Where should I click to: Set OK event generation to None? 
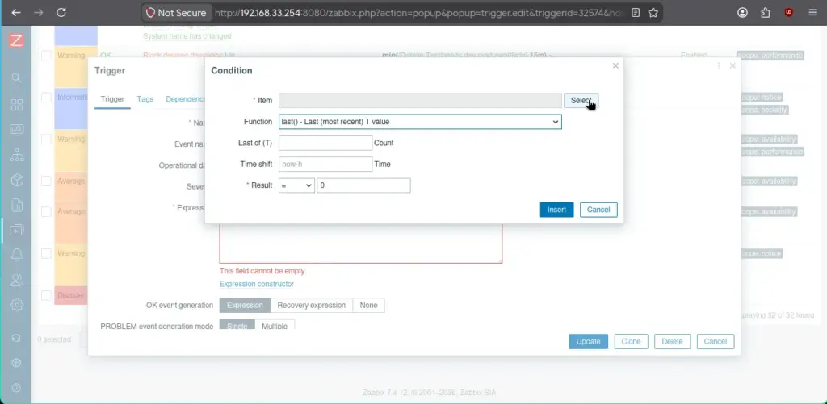tap(368, 305)
